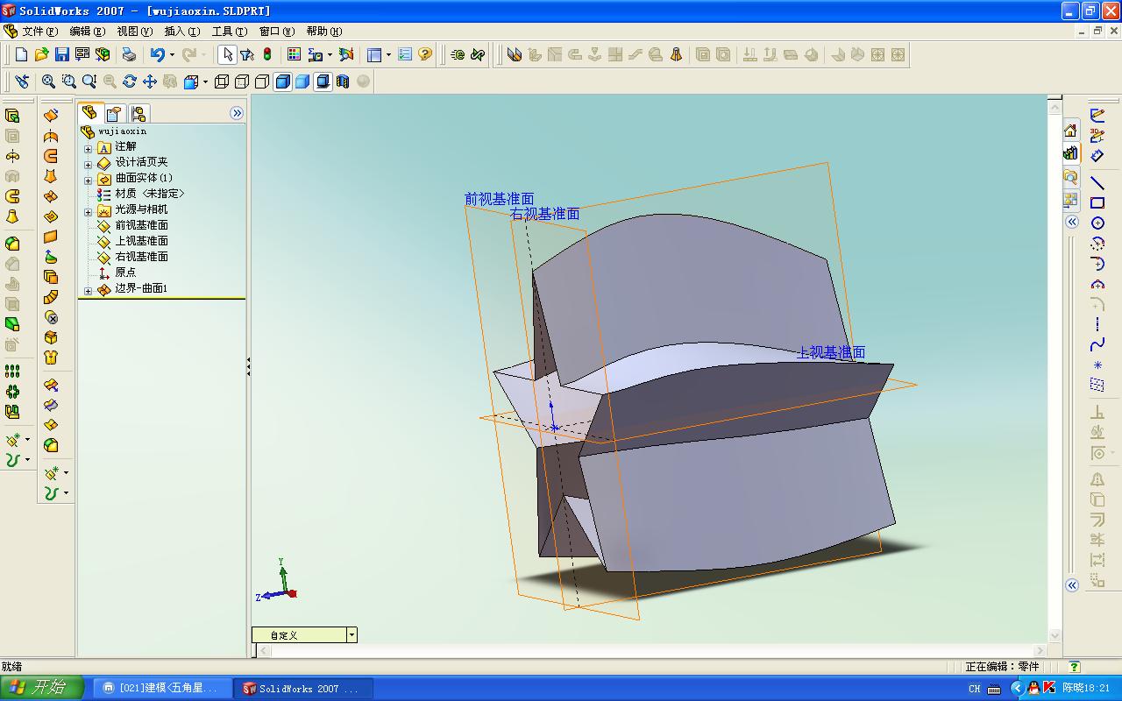Toggle Shadows in Shaded Mode
Screen dimensions: 1122x701
(323, 81)
